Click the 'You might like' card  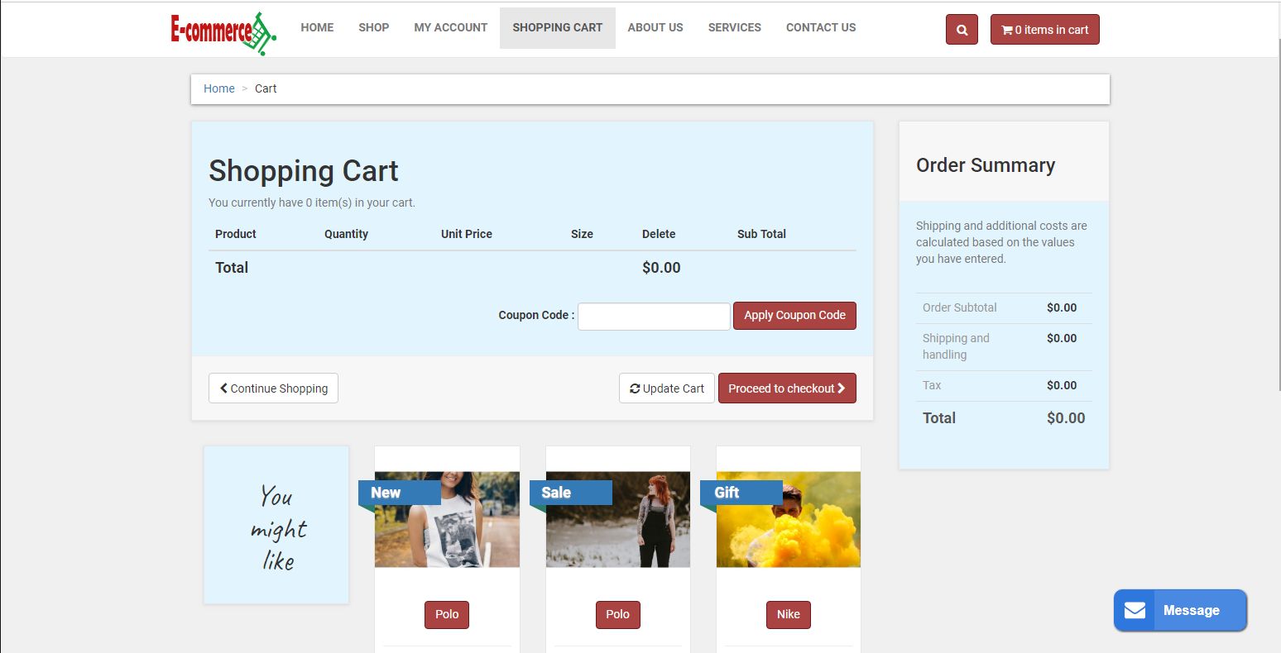coord(276,526)
